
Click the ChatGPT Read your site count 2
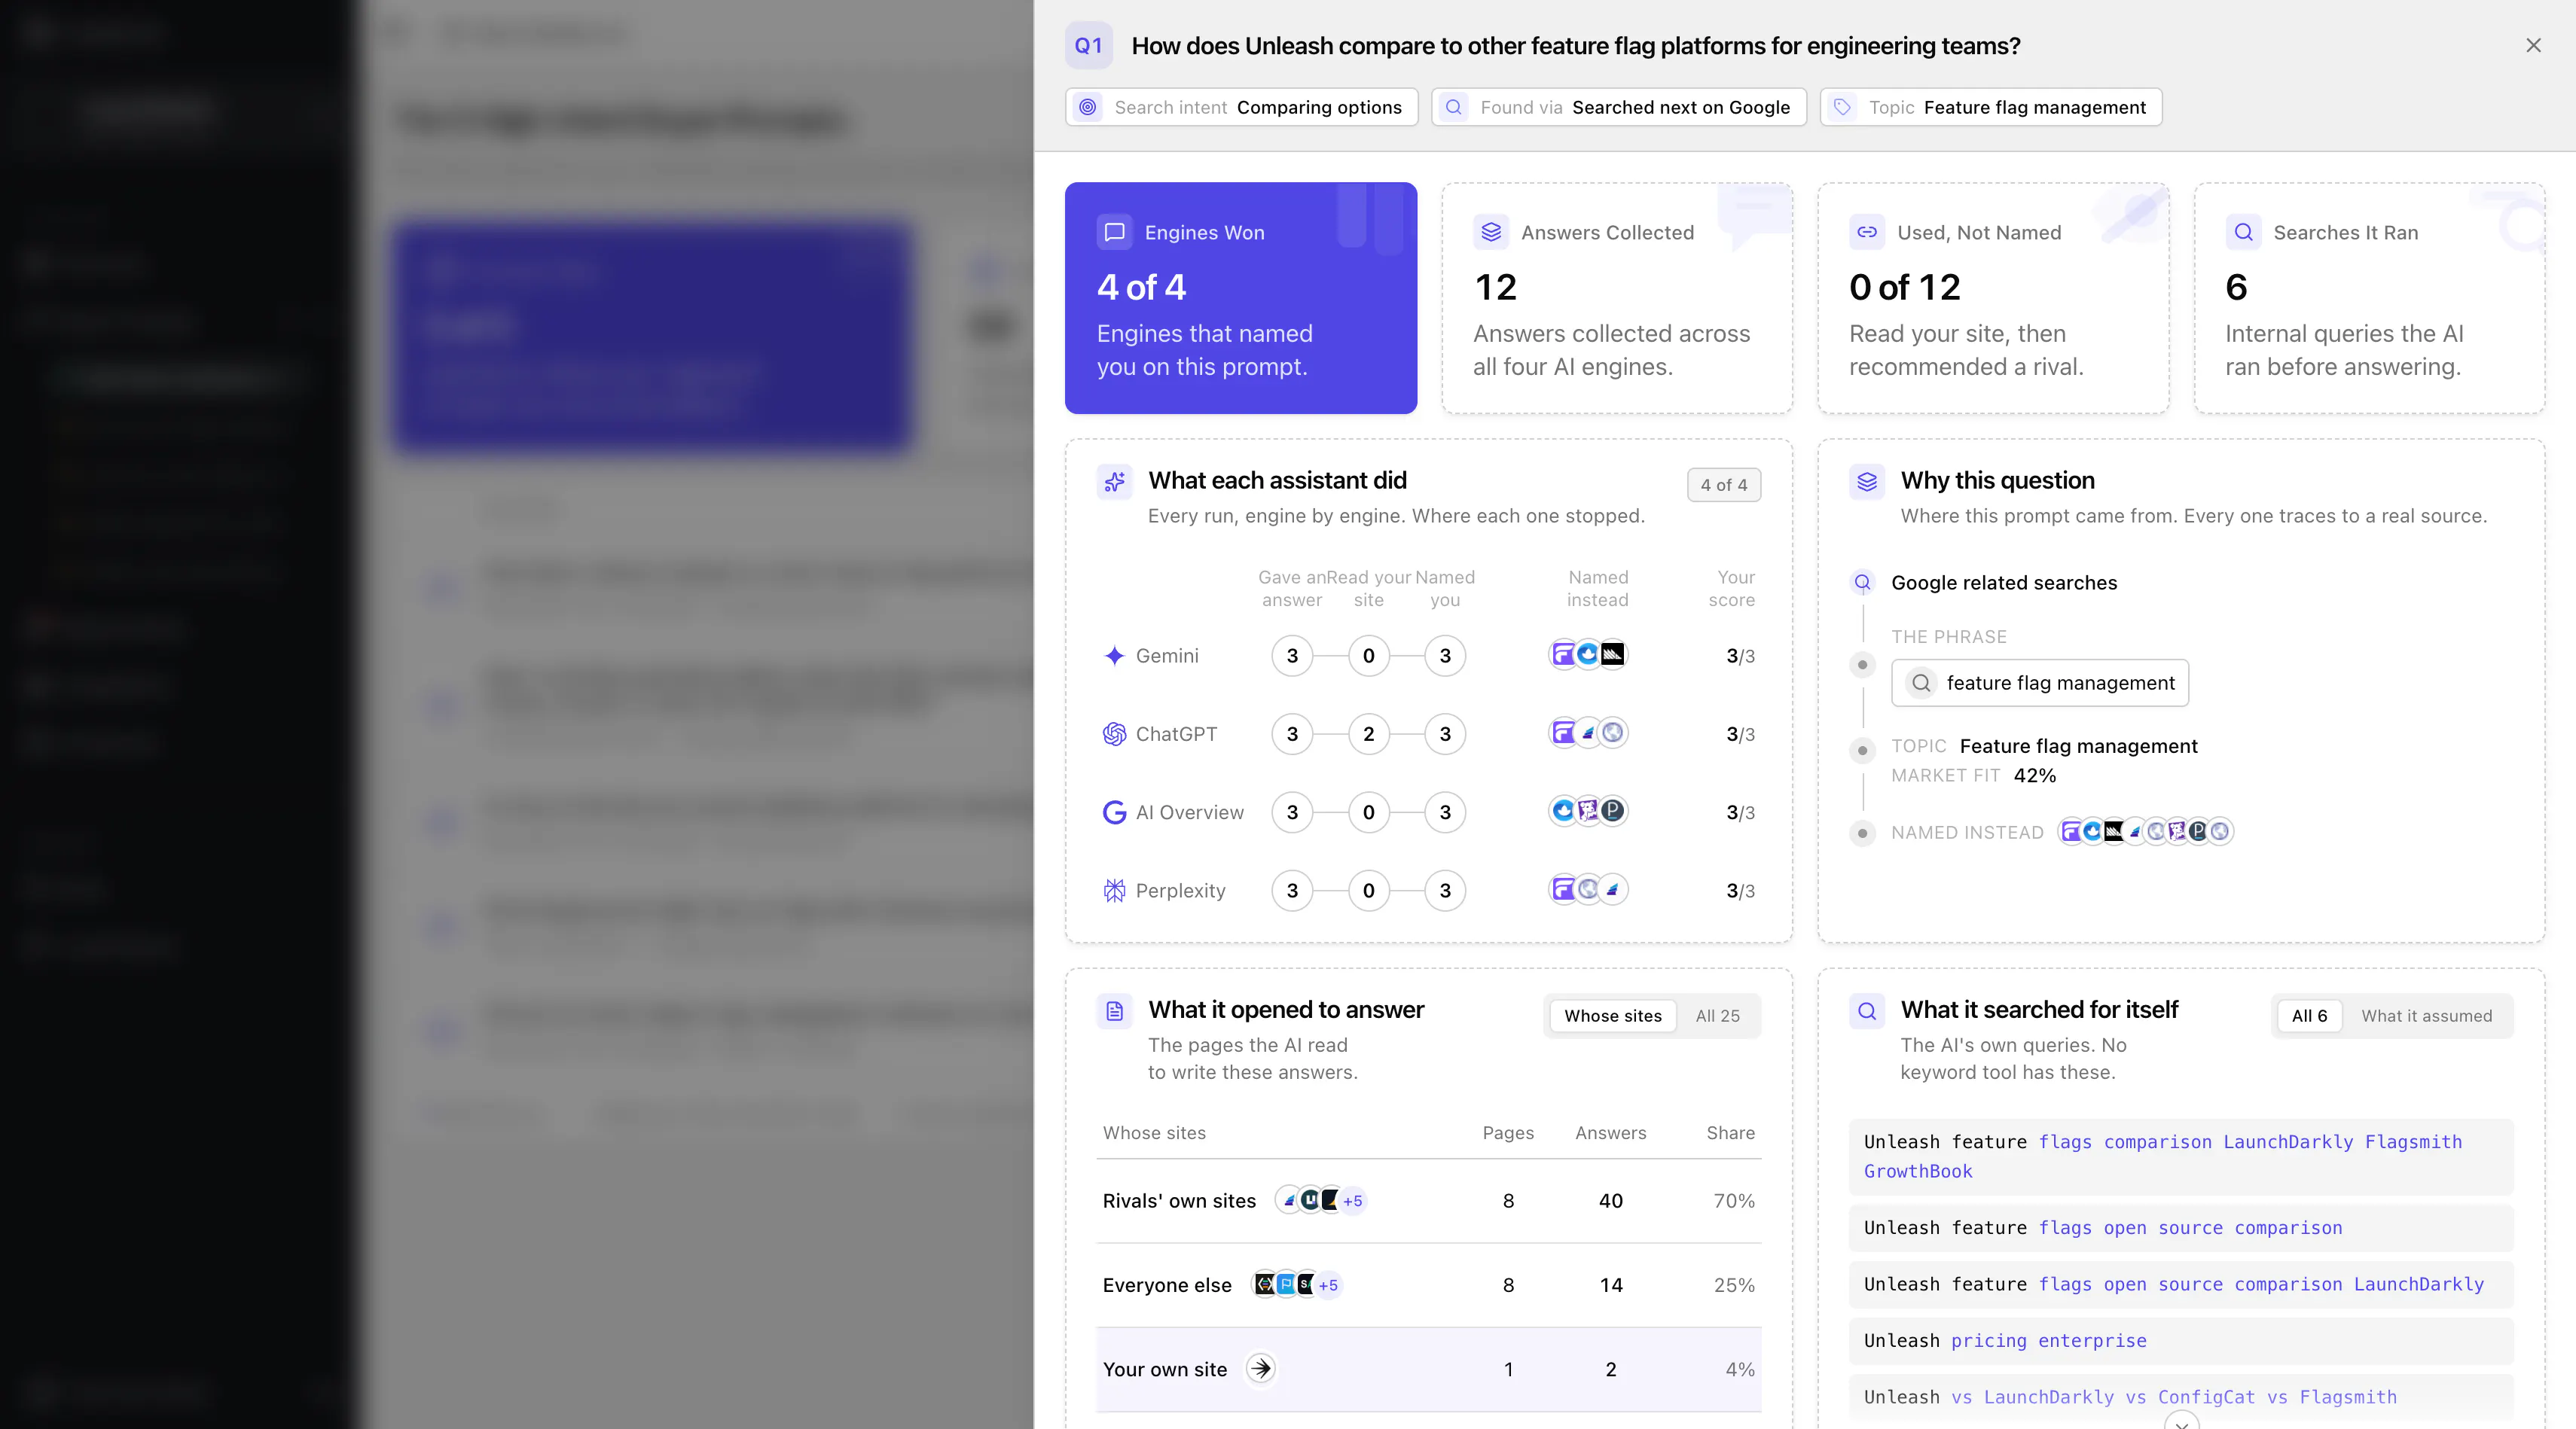pyautogui.click(x=1368, y=733)
